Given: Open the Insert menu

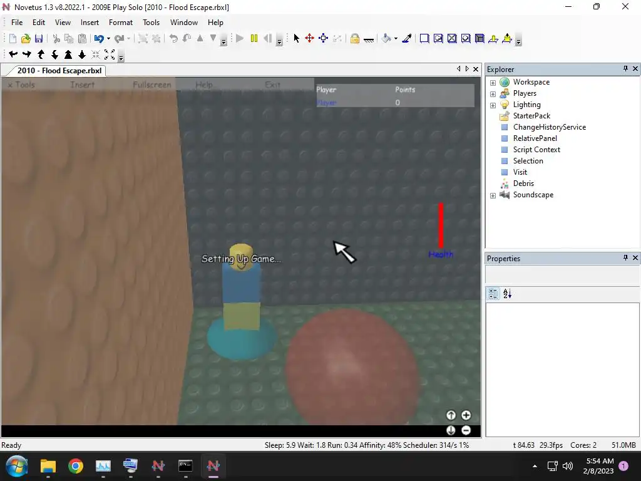Looking at the screenshot, I should (x=90, y=23).
